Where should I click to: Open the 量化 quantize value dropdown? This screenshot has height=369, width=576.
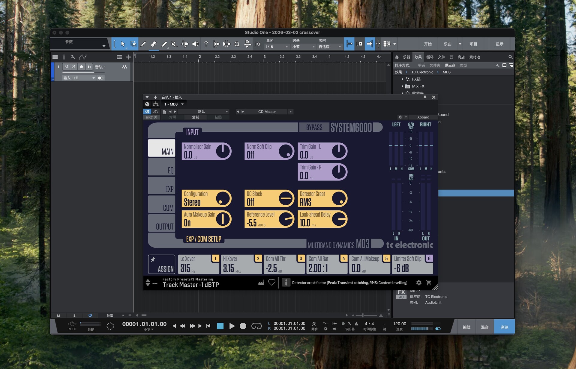point(276,47)
